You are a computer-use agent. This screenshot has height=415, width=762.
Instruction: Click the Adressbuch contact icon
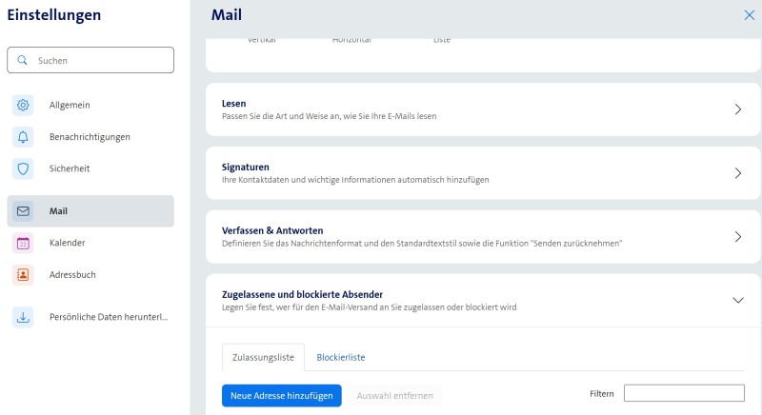[24, 274]
